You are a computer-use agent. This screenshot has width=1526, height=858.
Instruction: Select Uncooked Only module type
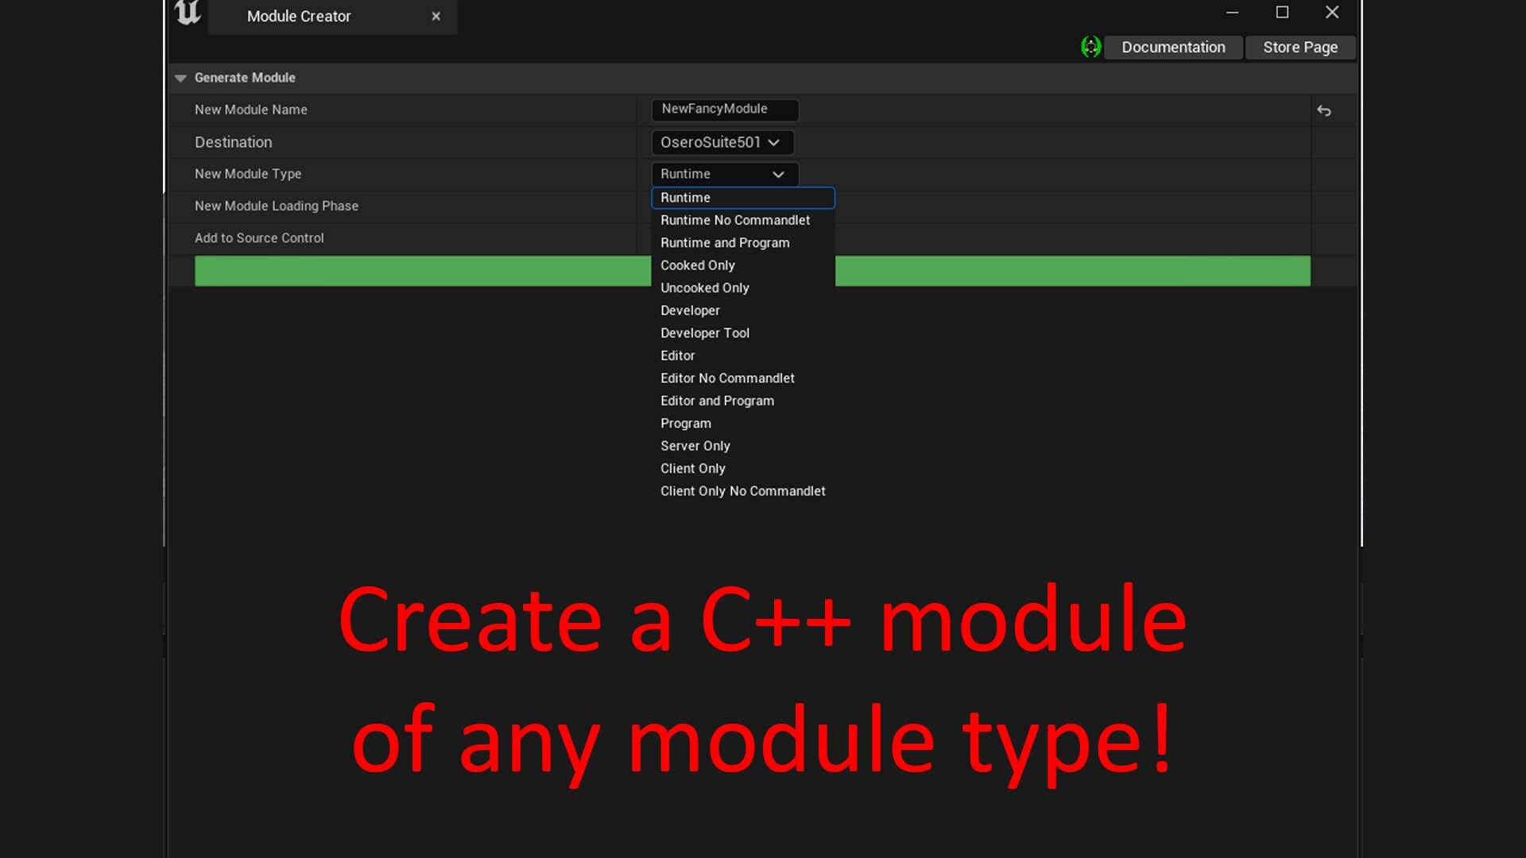click(x=704, y=288)
